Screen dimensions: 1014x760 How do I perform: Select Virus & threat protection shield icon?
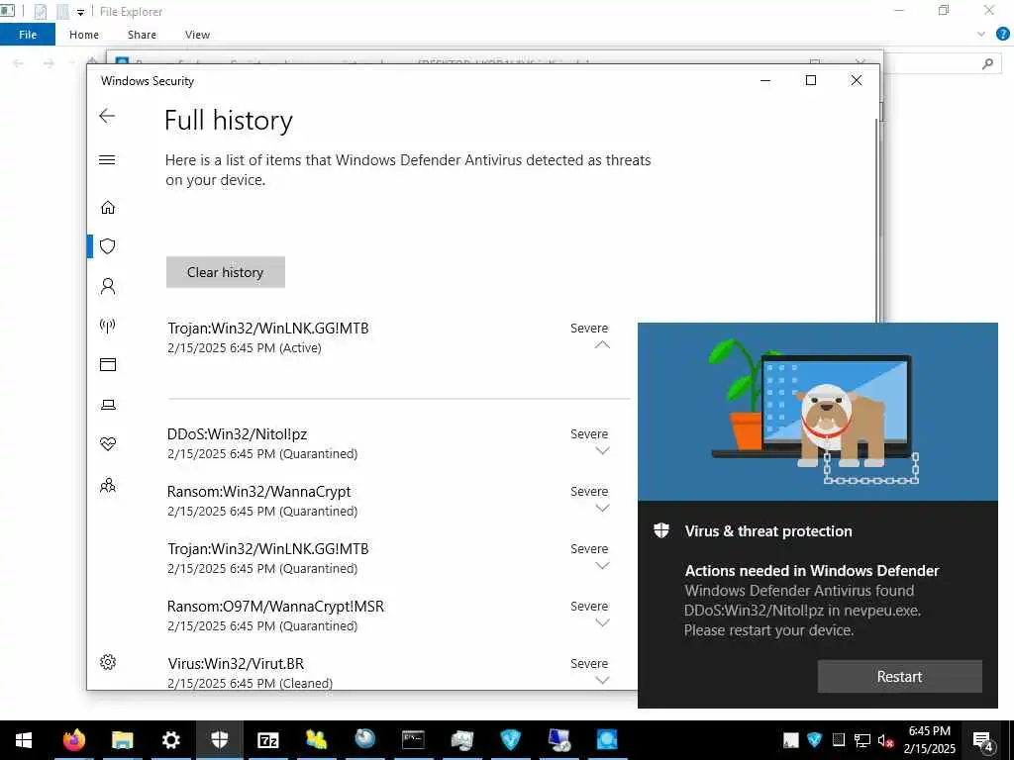(x=108, y=246)
